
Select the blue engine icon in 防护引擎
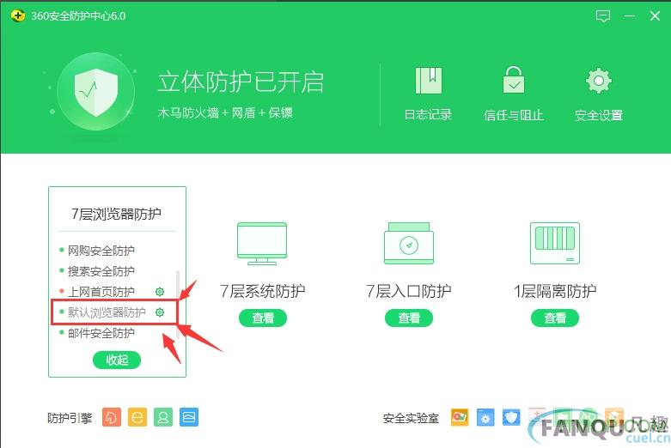(189, 417)
